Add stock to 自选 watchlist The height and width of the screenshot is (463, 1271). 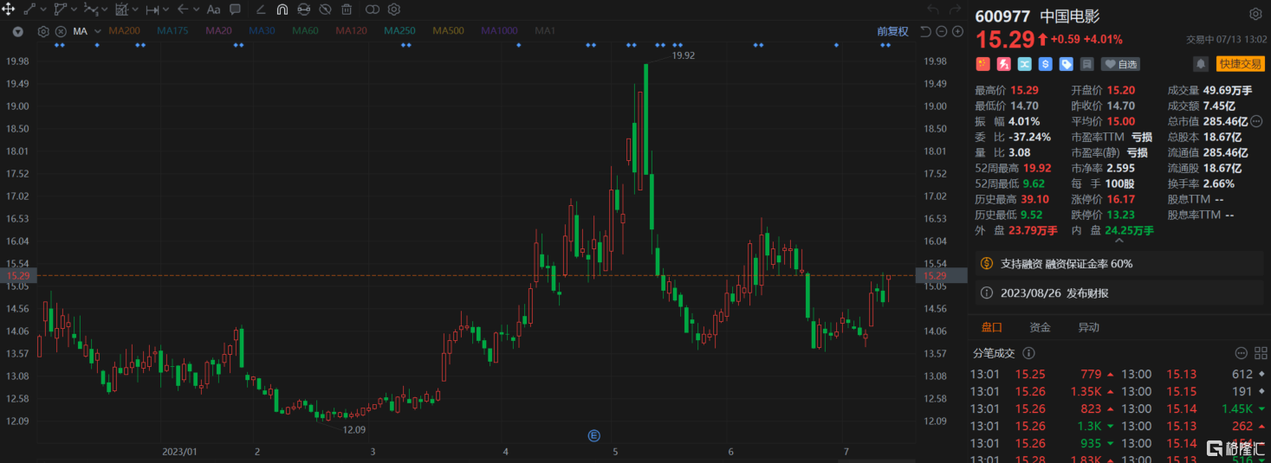[1120, 64]
